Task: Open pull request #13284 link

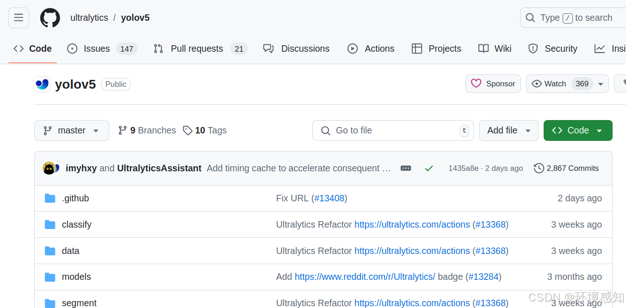Action: click(x=483, y=277)
